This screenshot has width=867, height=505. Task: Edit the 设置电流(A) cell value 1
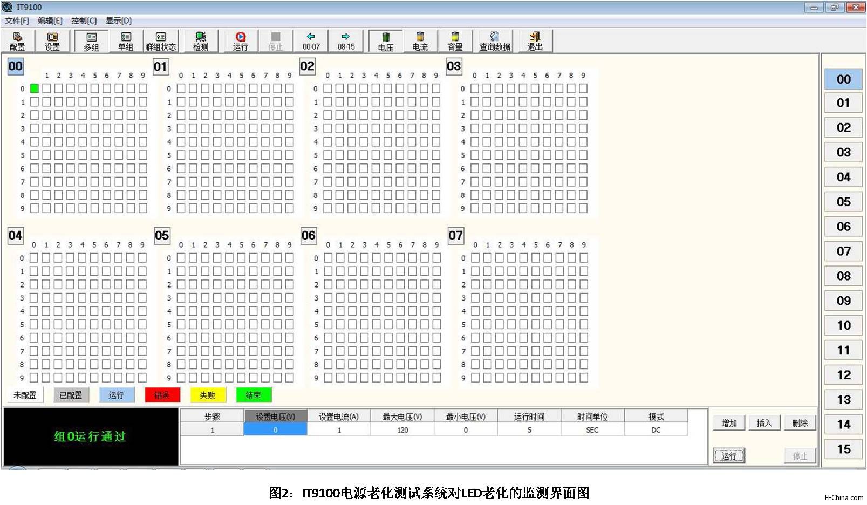point(339,430)
